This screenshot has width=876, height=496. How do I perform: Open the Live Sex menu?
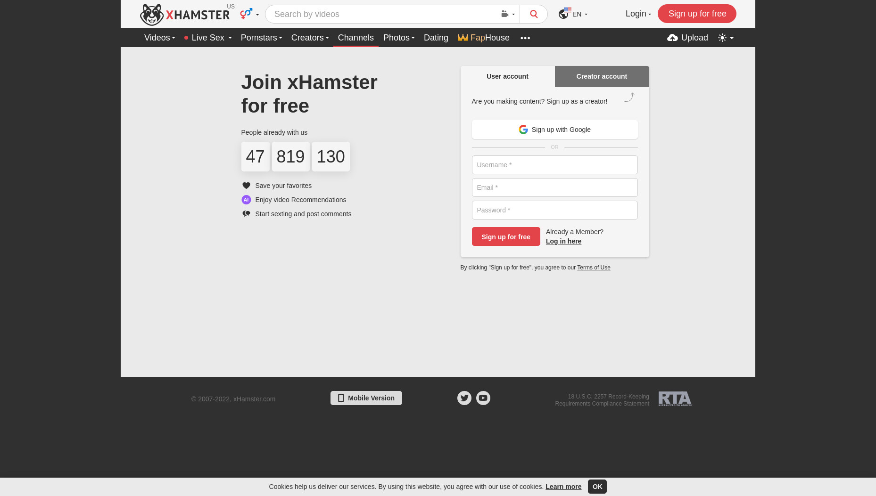tap(207, 38)
